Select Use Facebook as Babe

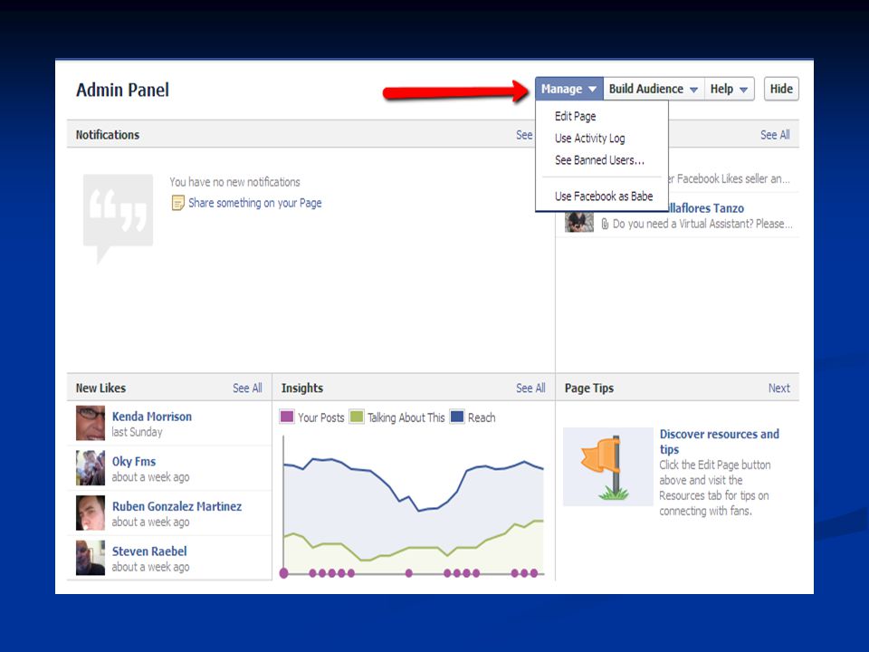point(604,197)
